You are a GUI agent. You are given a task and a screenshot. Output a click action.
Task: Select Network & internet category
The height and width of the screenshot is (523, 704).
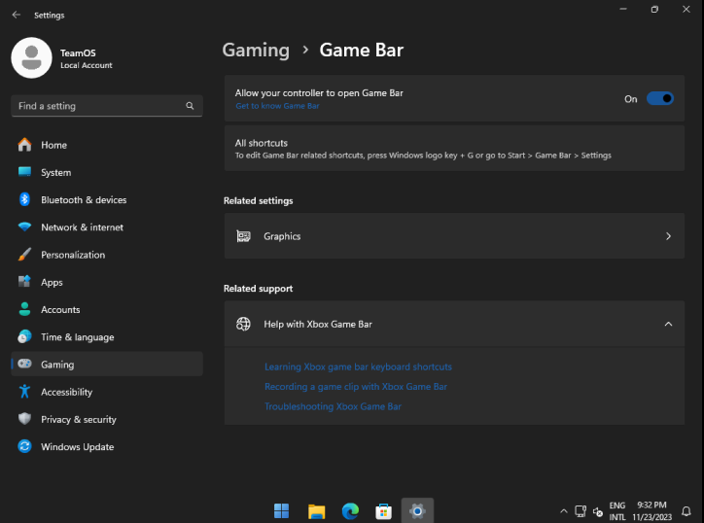coord(107,227)
